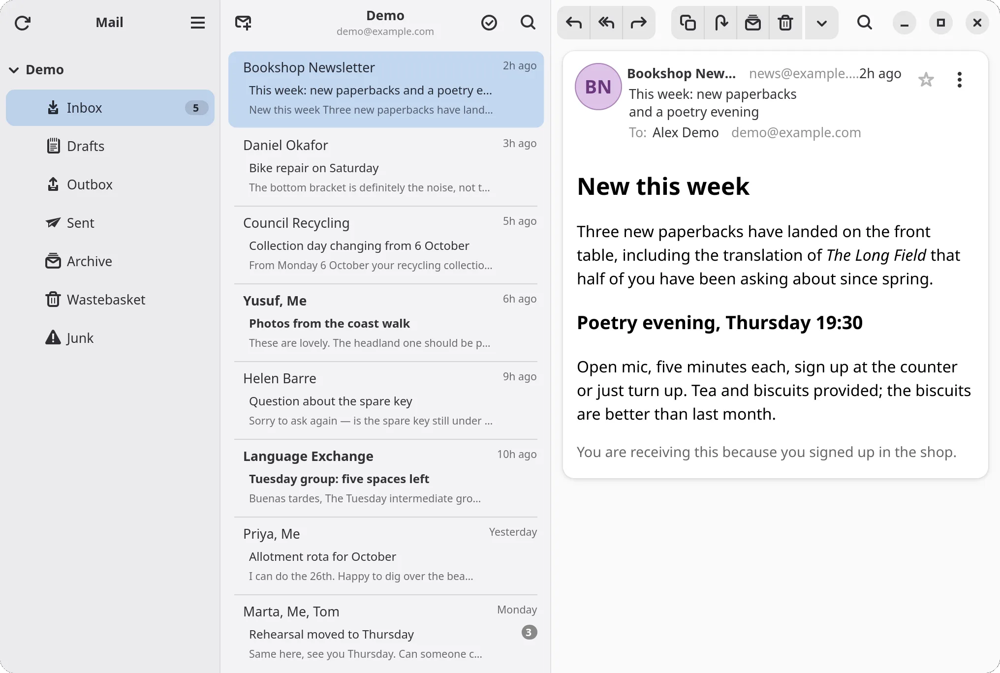Click the Wastebasket bin icon
This screenshot has height=673, width=1000.
coord(53,299)
